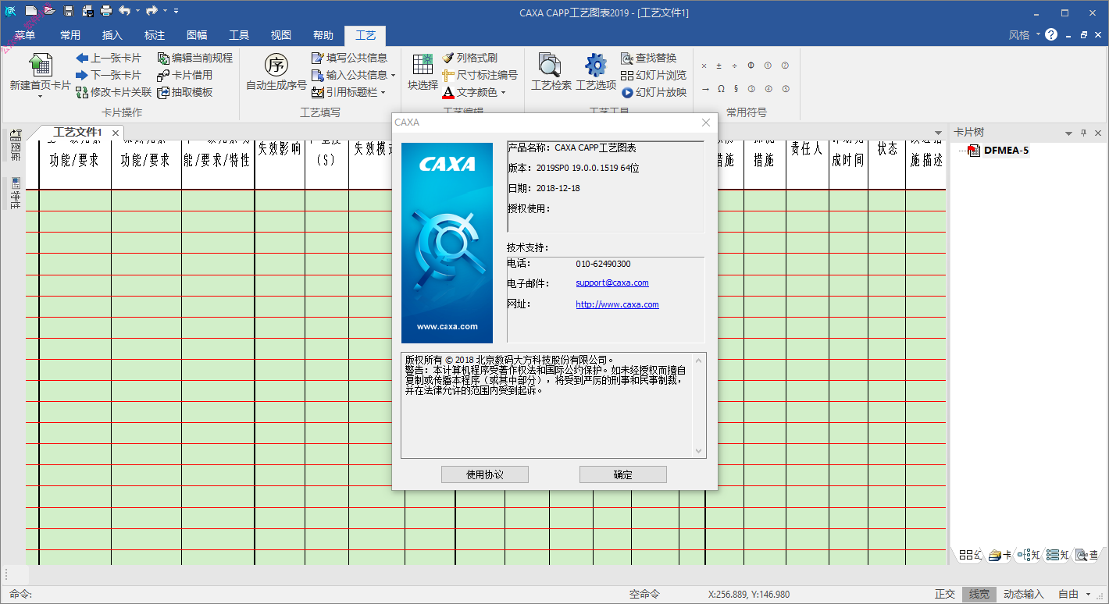This screenshot has width=1109, height=604.
Task: Open 输入公共信息 dropdown
Action: point(394,76)
